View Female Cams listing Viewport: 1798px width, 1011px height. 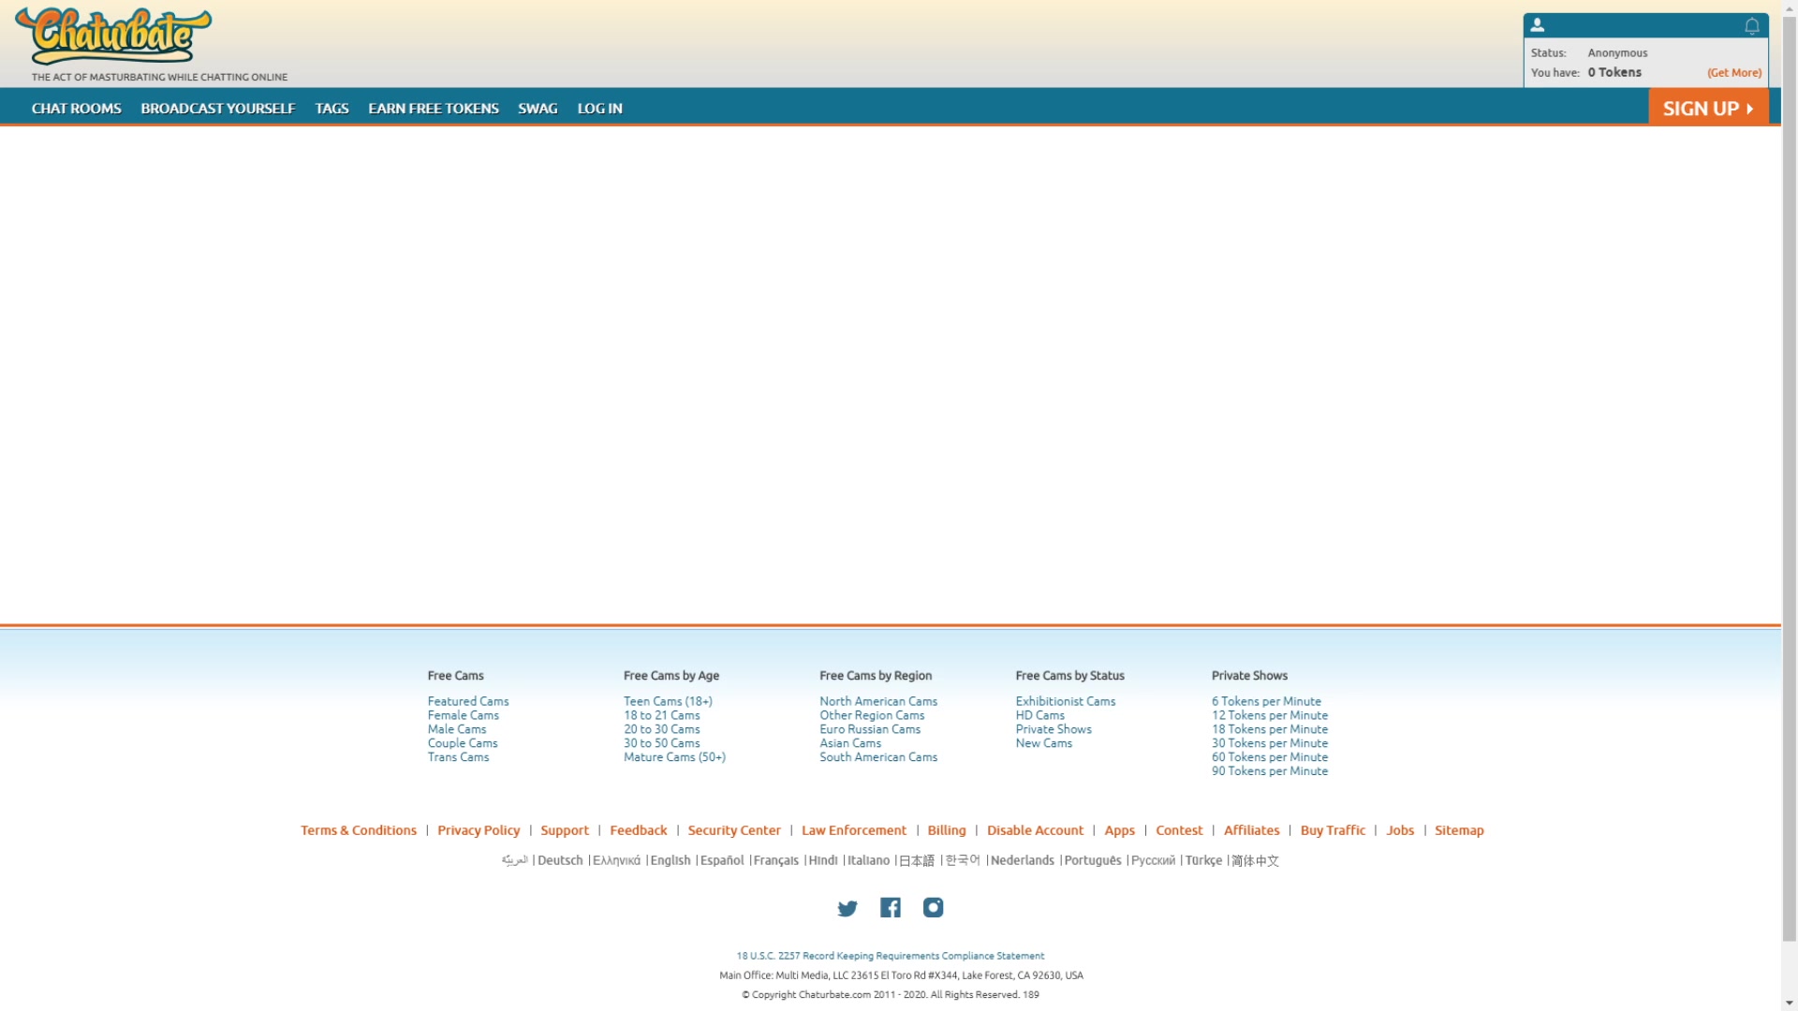click(x=463, y=714)
